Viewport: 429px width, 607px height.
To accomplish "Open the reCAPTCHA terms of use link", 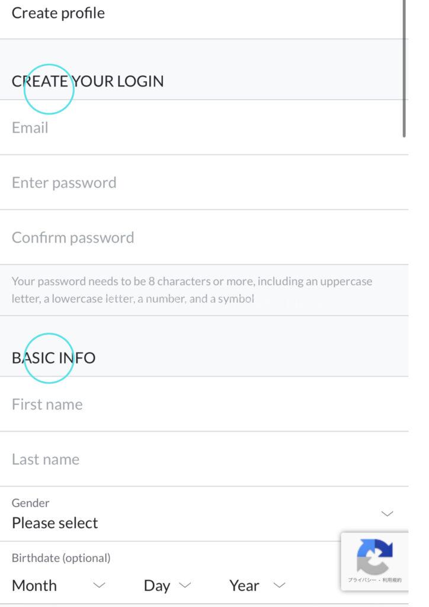I will pos(390,580).
